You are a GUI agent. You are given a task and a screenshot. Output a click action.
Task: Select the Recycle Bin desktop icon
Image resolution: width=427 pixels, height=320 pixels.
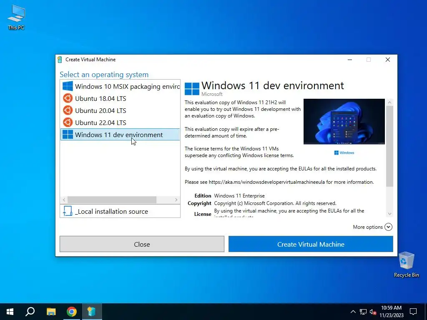click(x=406, y=265)
